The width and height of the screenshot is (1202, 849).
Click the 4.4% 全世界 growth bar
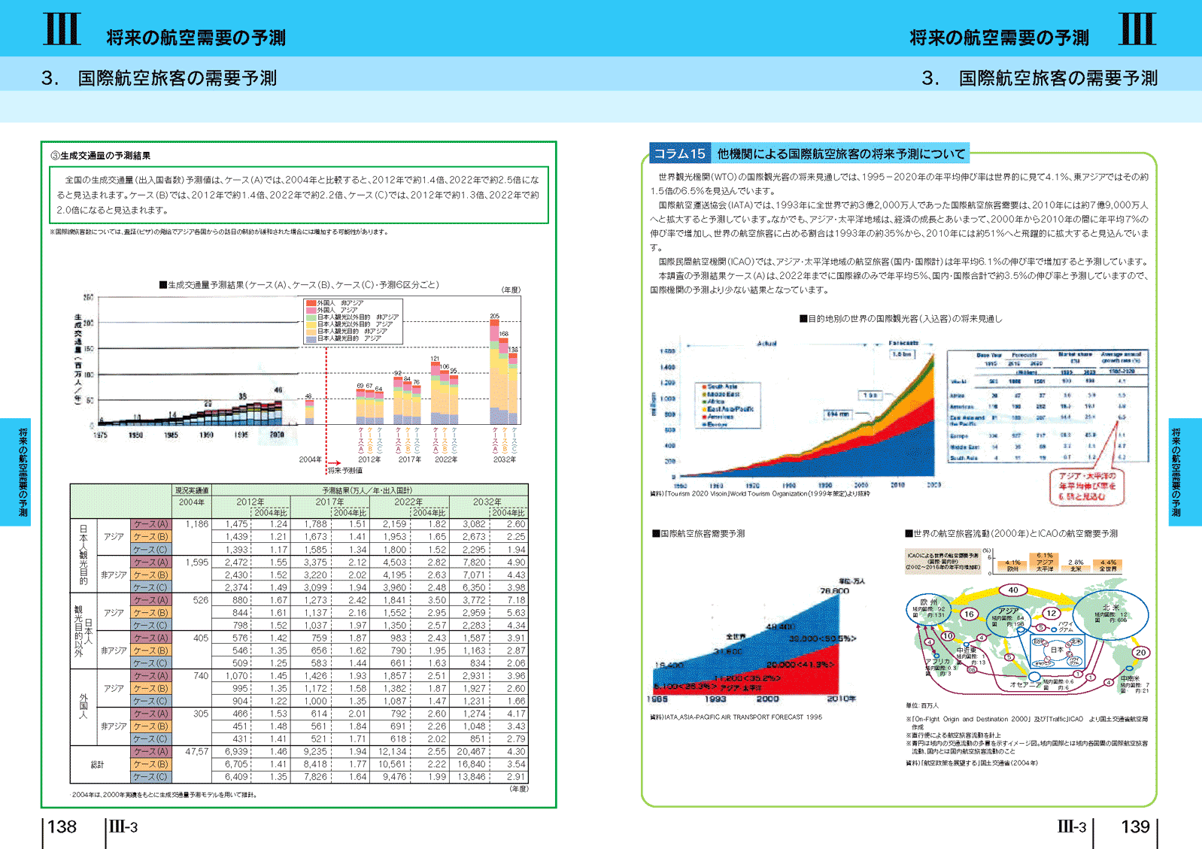(x=1108, y=565)
